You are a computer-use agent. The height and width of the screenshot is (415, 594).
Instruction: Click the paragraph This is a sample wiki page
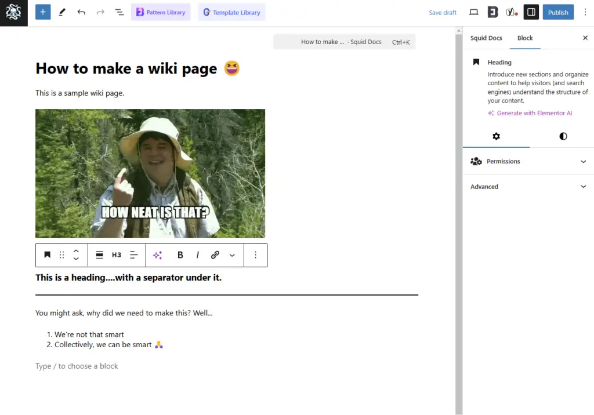point(79,93)
